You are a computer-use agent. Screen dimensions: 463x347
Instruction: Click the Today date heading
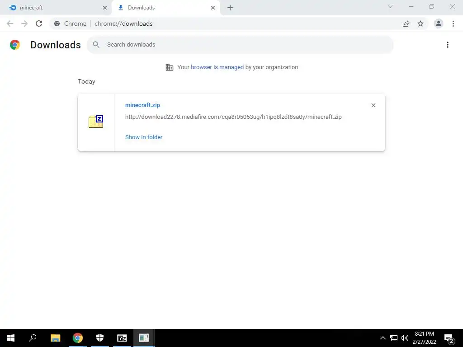pyautogui.click(x=86, y=81)
